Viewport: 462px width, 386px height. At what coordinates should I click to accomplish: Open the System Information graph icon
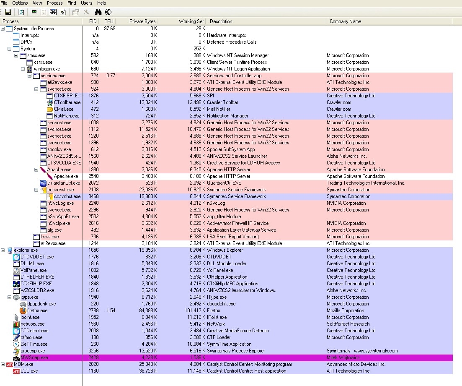click(x=34, y=12)
